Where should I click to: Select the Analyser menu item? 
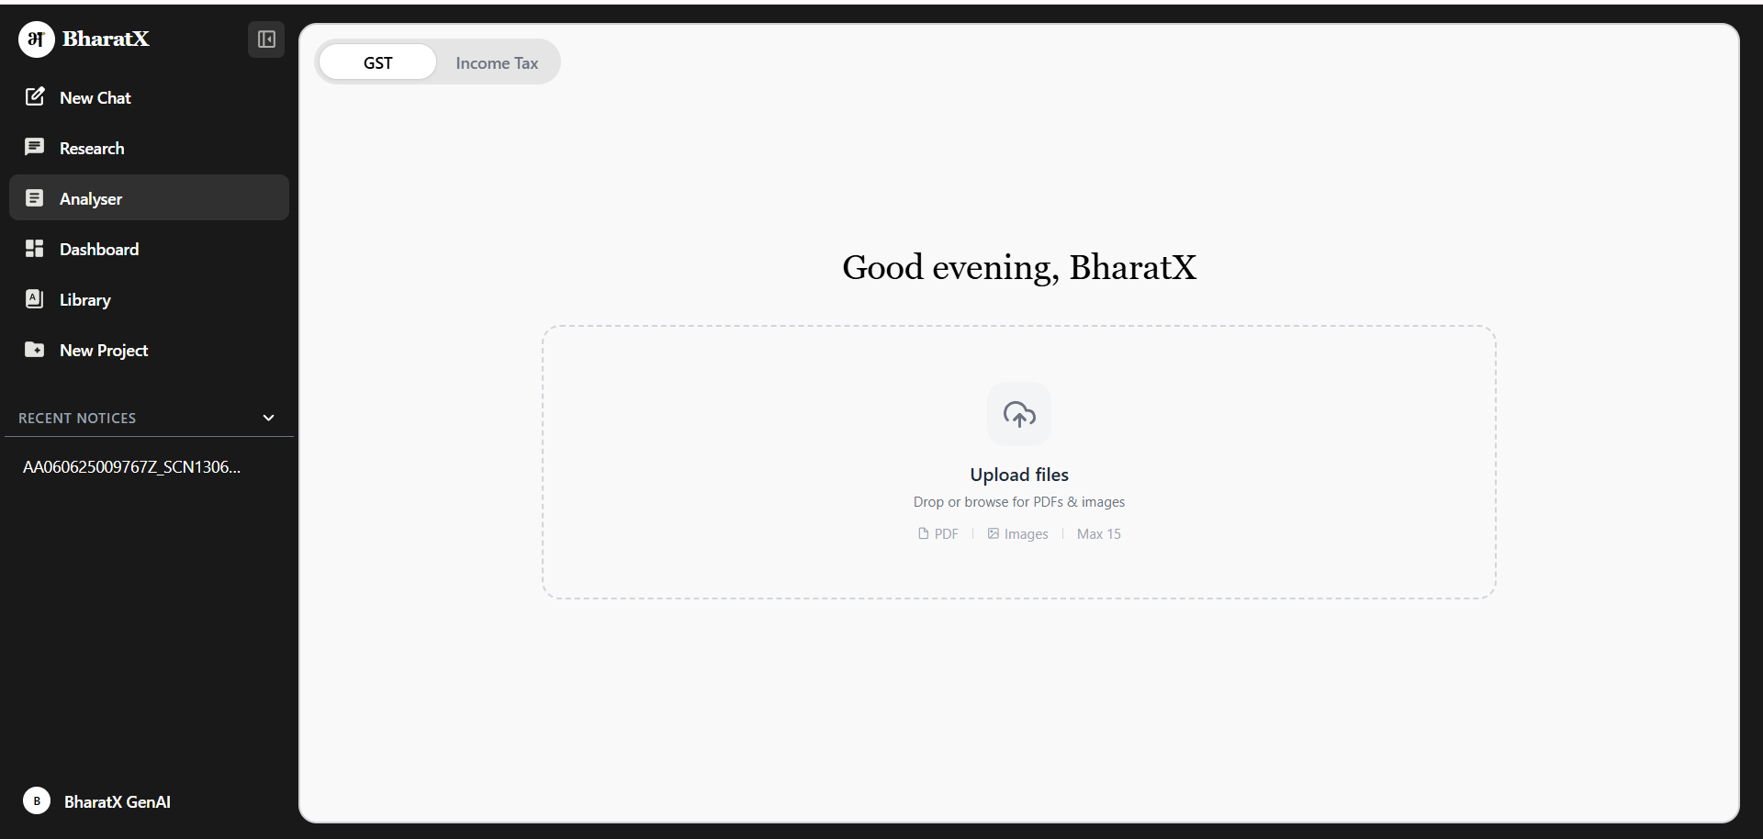tap(149, 197)
